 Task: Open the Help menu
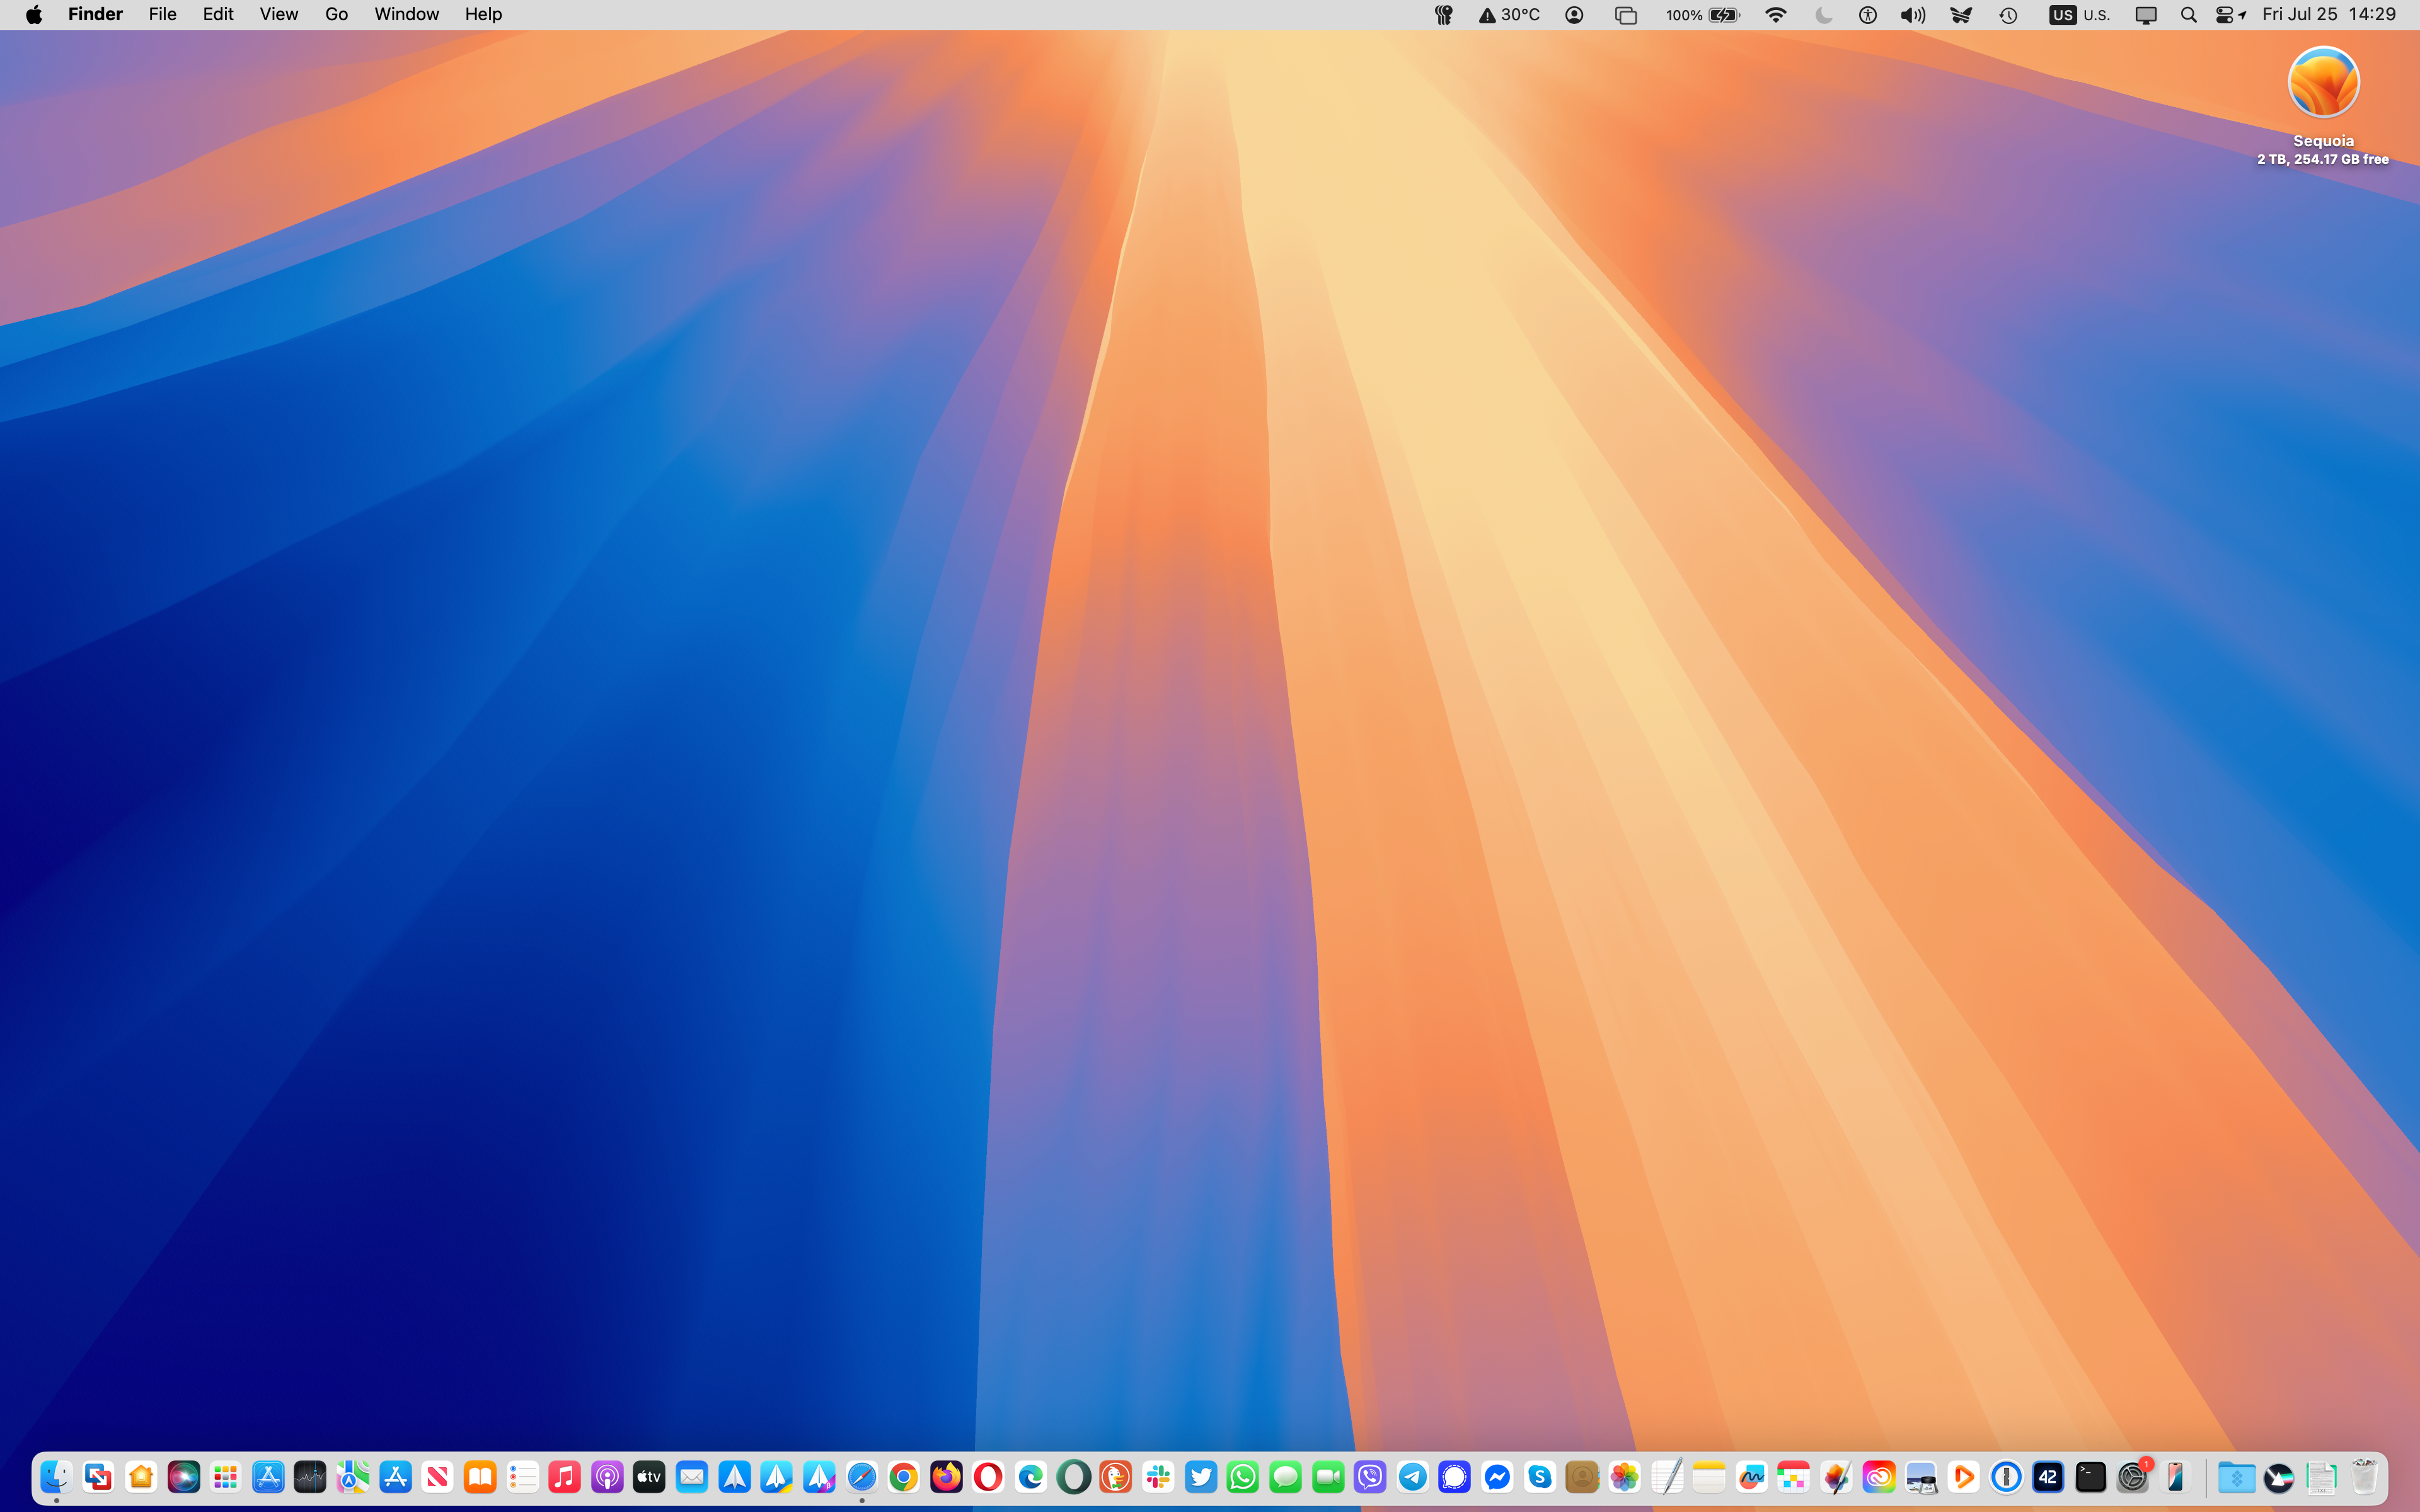(x=483, y=14)
